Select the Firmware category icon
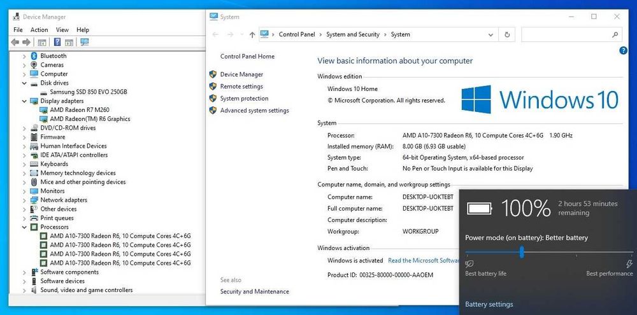The image size is (637, 315). tap(34, 137)
